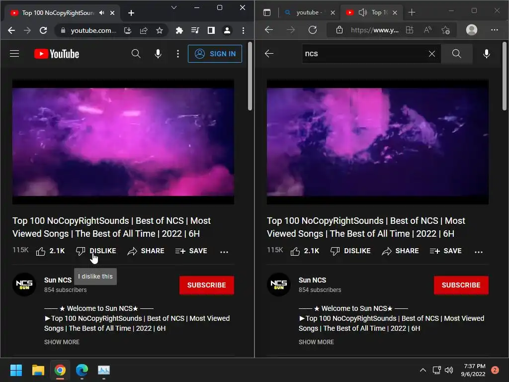Viewport: 509px width, 382px height.
Task: Open Chrome tab search chevron
Action: (x=174, y=7)
